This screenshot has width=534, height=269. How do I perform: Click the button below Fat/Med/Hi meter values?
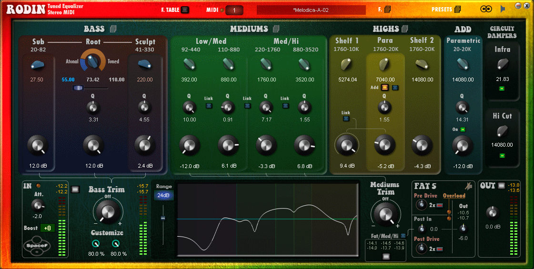386,257
